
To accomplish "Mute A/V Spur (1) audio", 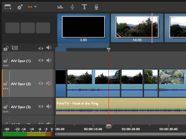I will [x=49, y=60].
